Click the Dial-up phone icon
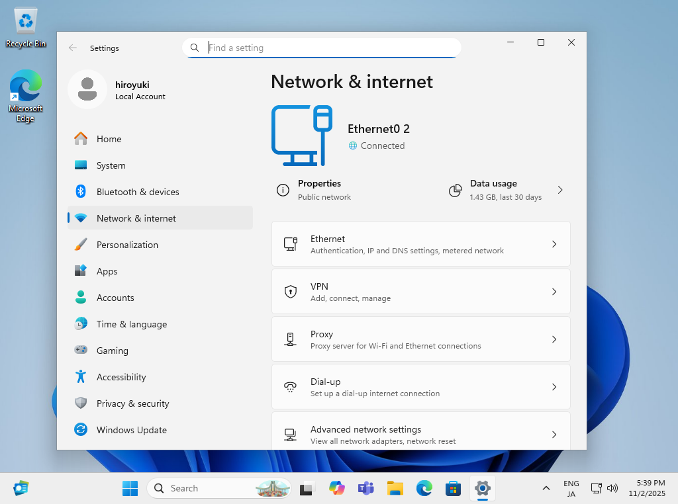This screenshot has width=678, height=504. pyautogui.click(x=290, y=387)
